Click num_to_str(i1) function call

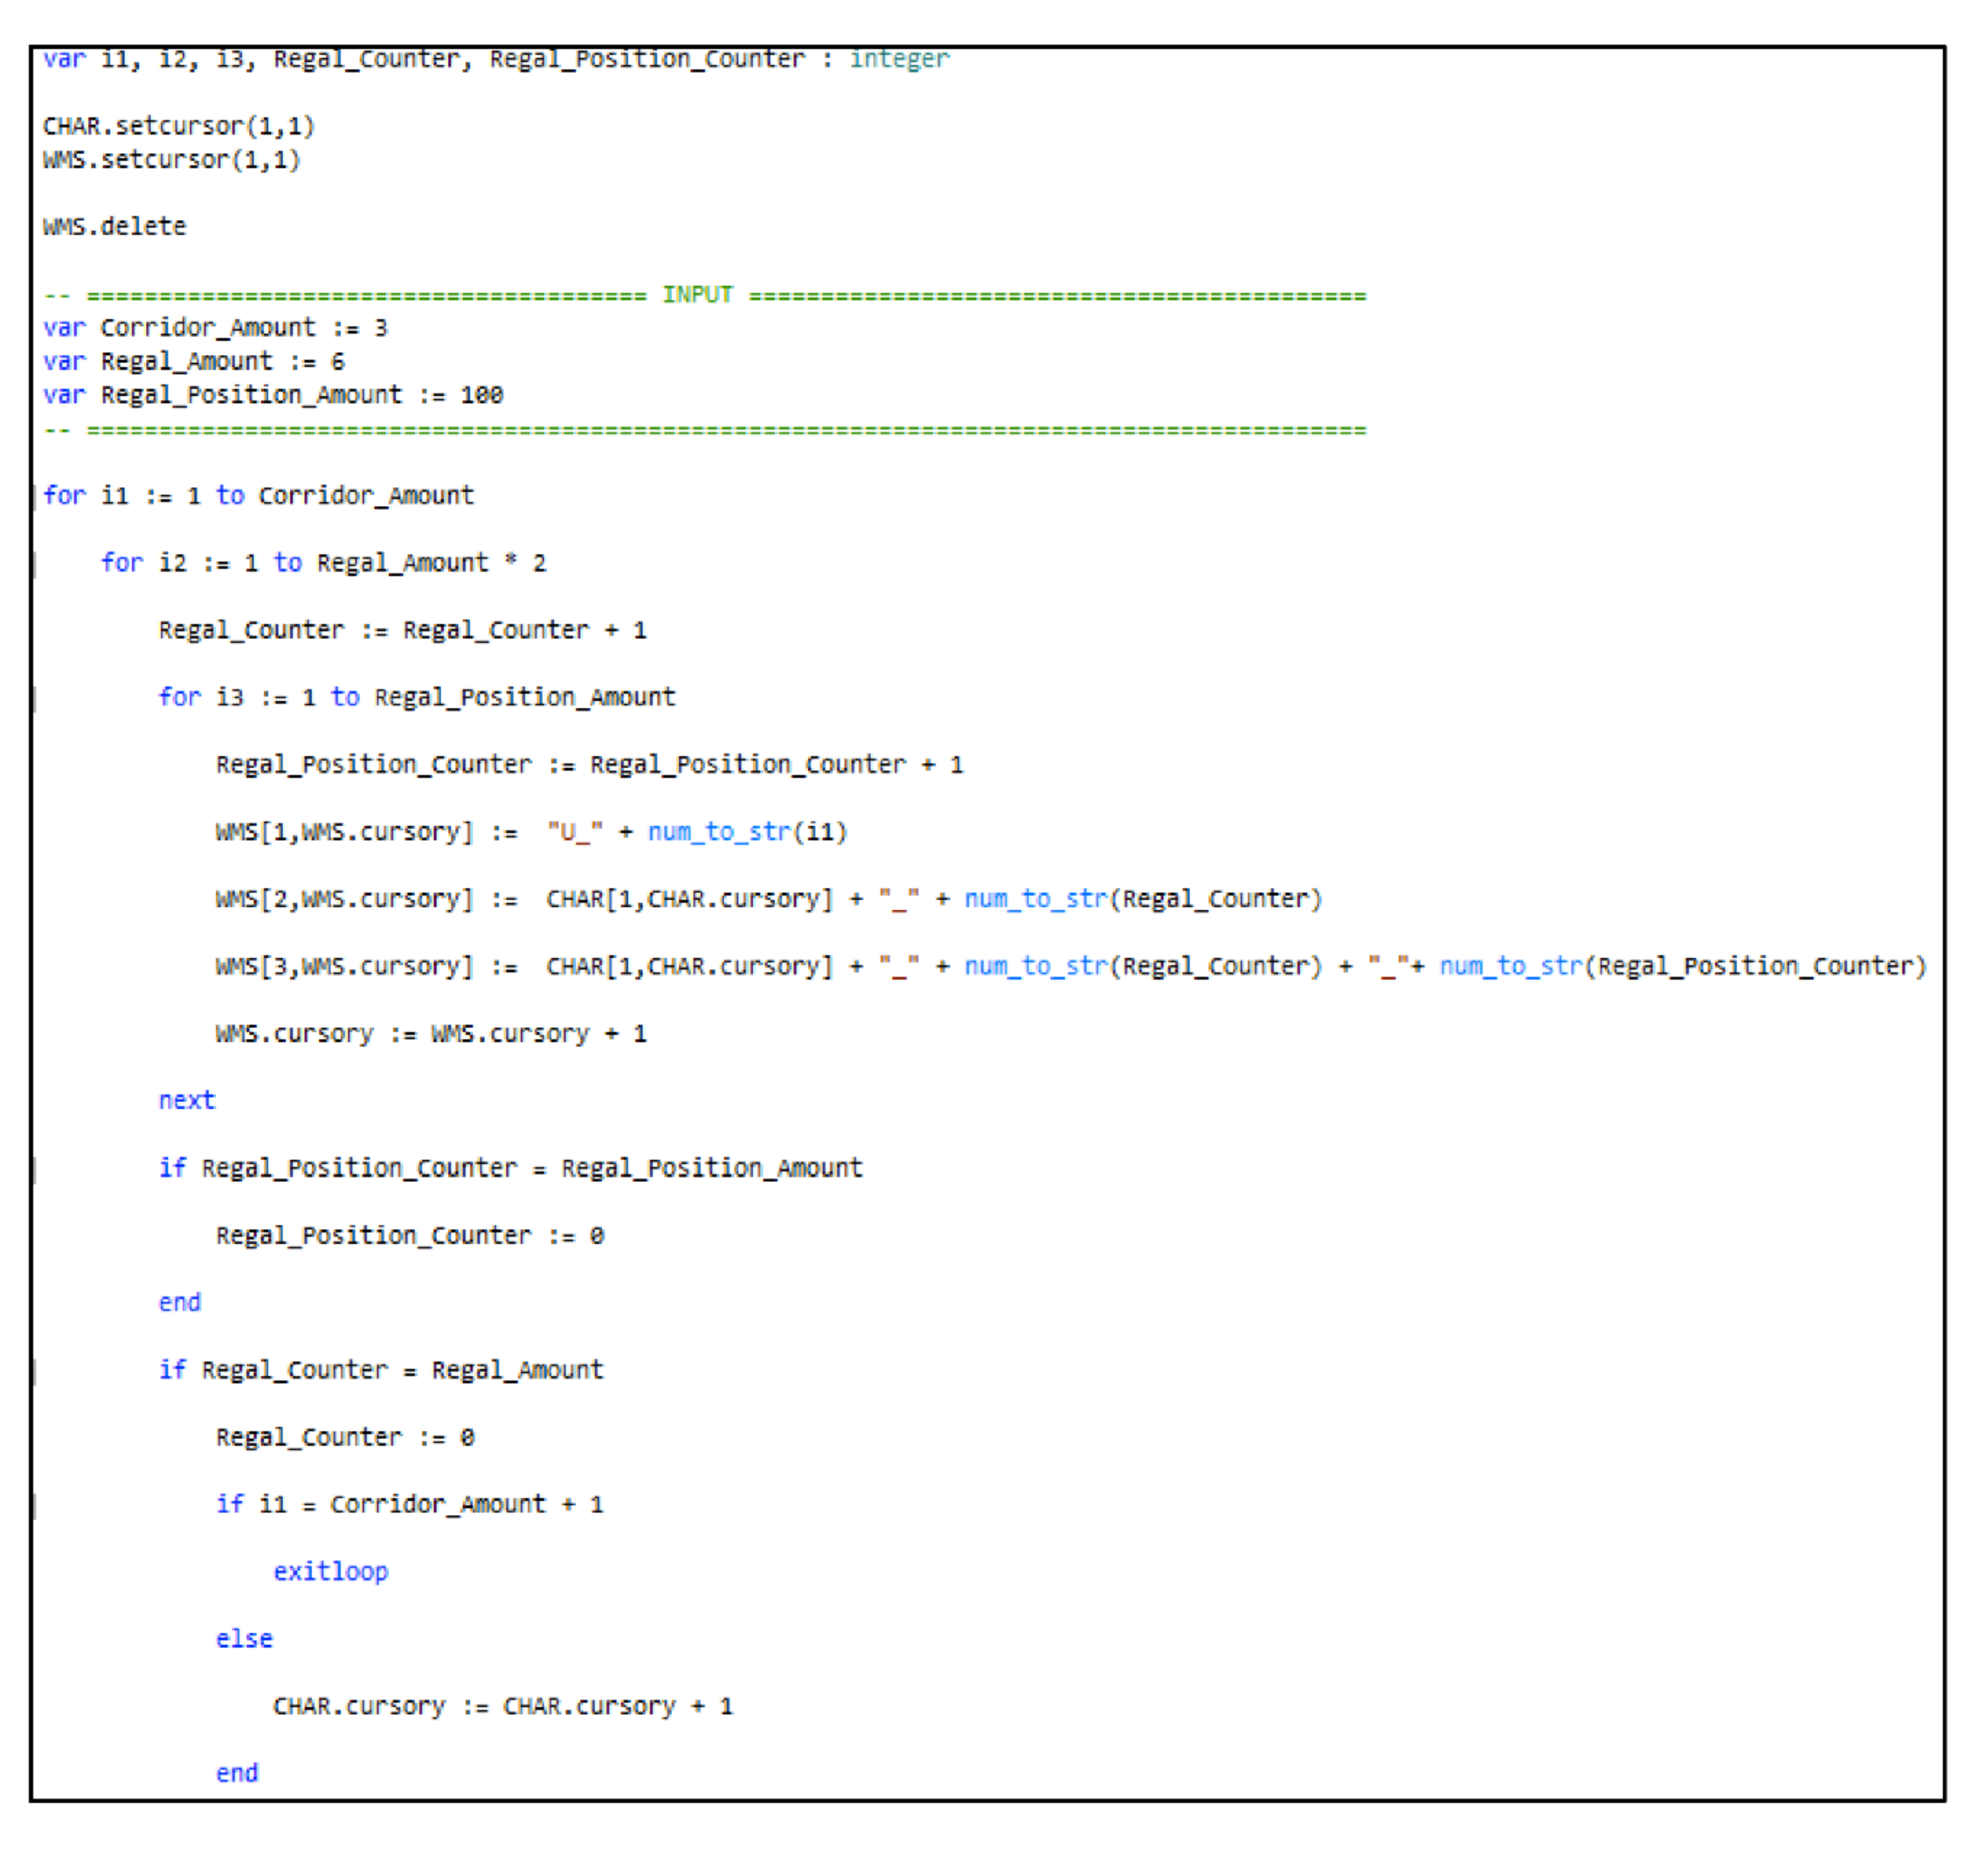[x=747, y=832]
